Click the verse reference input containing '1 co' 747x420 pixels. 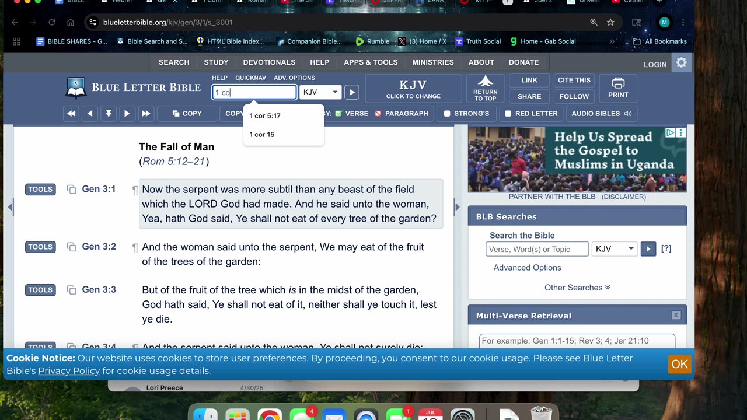click(254, 92)
